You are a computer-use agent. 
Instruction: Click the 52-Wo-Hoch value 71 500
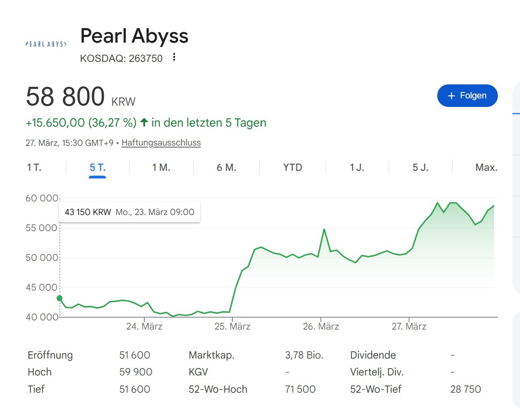[300, 389]
